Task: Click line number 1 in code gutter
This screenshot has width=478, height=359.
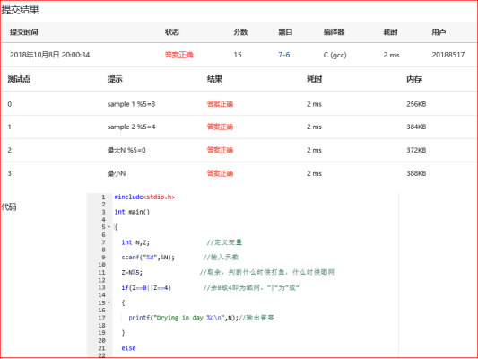Action: coord(104,197)
